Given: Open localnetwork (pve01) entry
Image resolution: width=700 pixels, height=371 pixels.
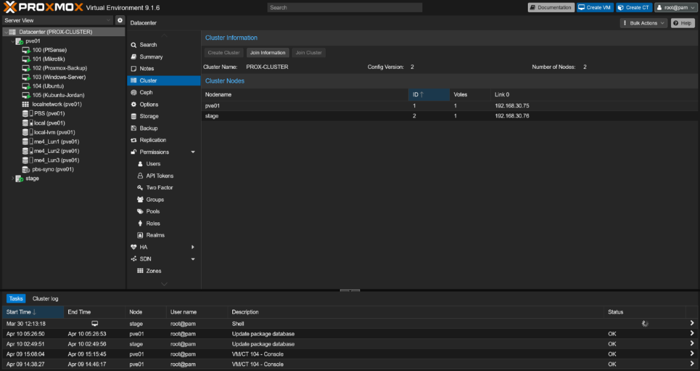Looking at the screenshot, I should pos(57,104).
